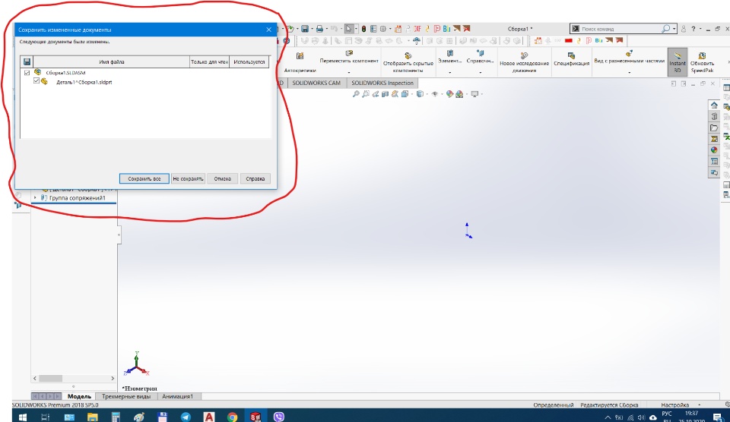
Task: Open Вид с разнесенными частями dropdown arrow
Action: 629,72
